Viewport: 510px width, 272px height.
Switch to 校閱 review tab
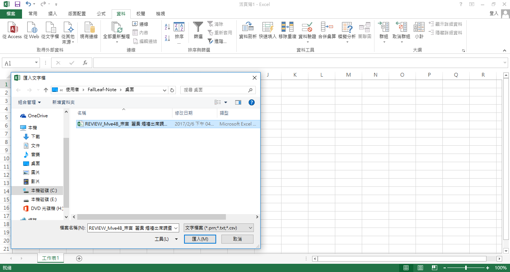141,14
